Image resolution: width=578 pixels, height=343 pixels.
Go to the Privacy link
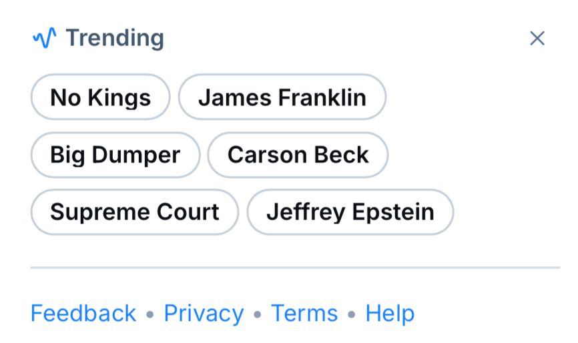[x=204, y=313]
